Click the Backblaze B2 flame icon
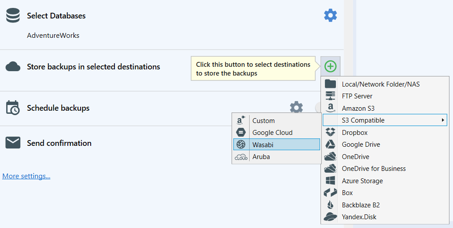 click(330, 205)
